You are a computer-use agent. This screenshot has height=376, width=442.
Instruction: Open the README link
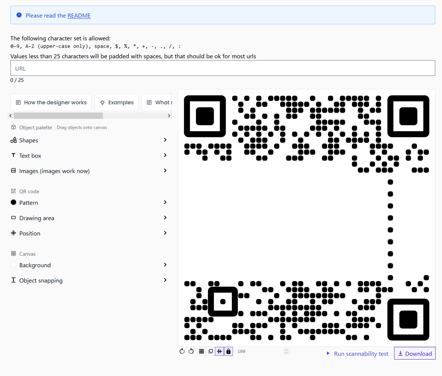pos(79,16)
